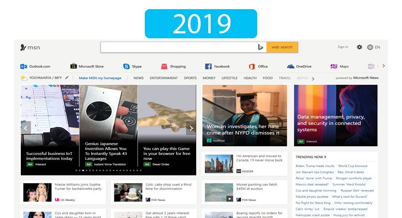Open Colo. cake shop sued article

(169, 187)
